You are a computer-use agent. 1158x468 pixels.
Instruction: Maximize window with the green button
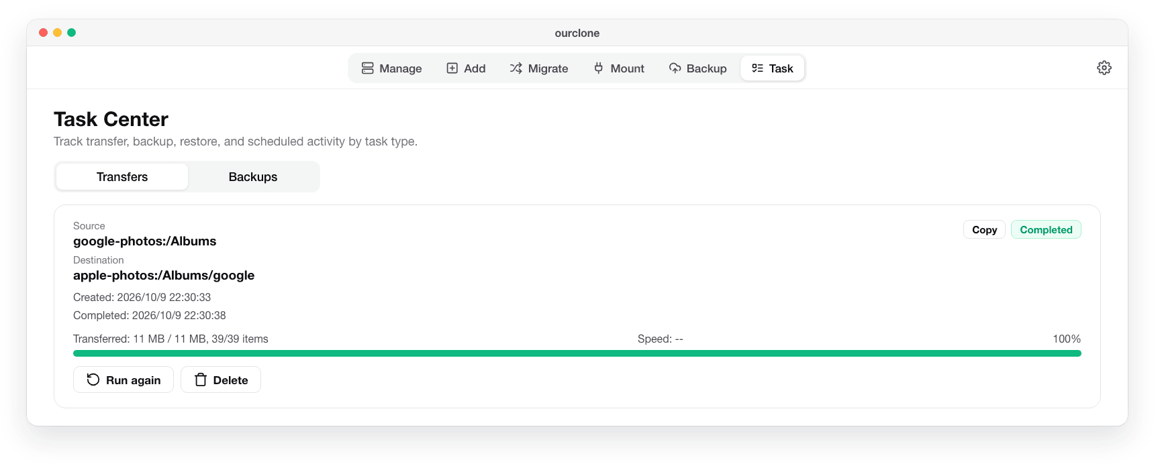click(x=71, y=32)
